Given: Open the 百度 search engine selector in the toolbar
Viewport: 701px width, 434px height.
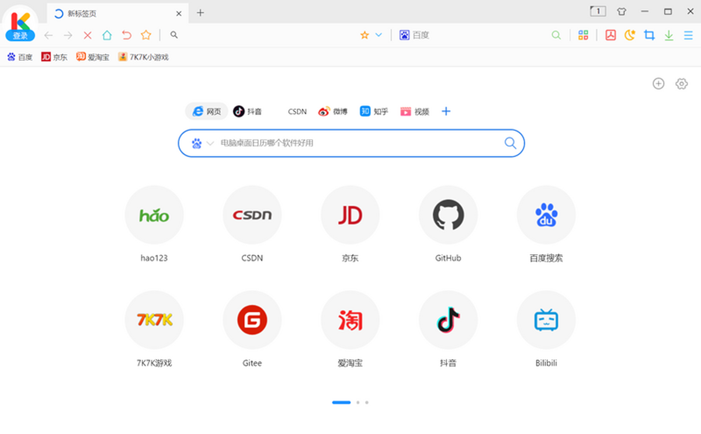Looking at the screenshot, I should coord(414,35).
